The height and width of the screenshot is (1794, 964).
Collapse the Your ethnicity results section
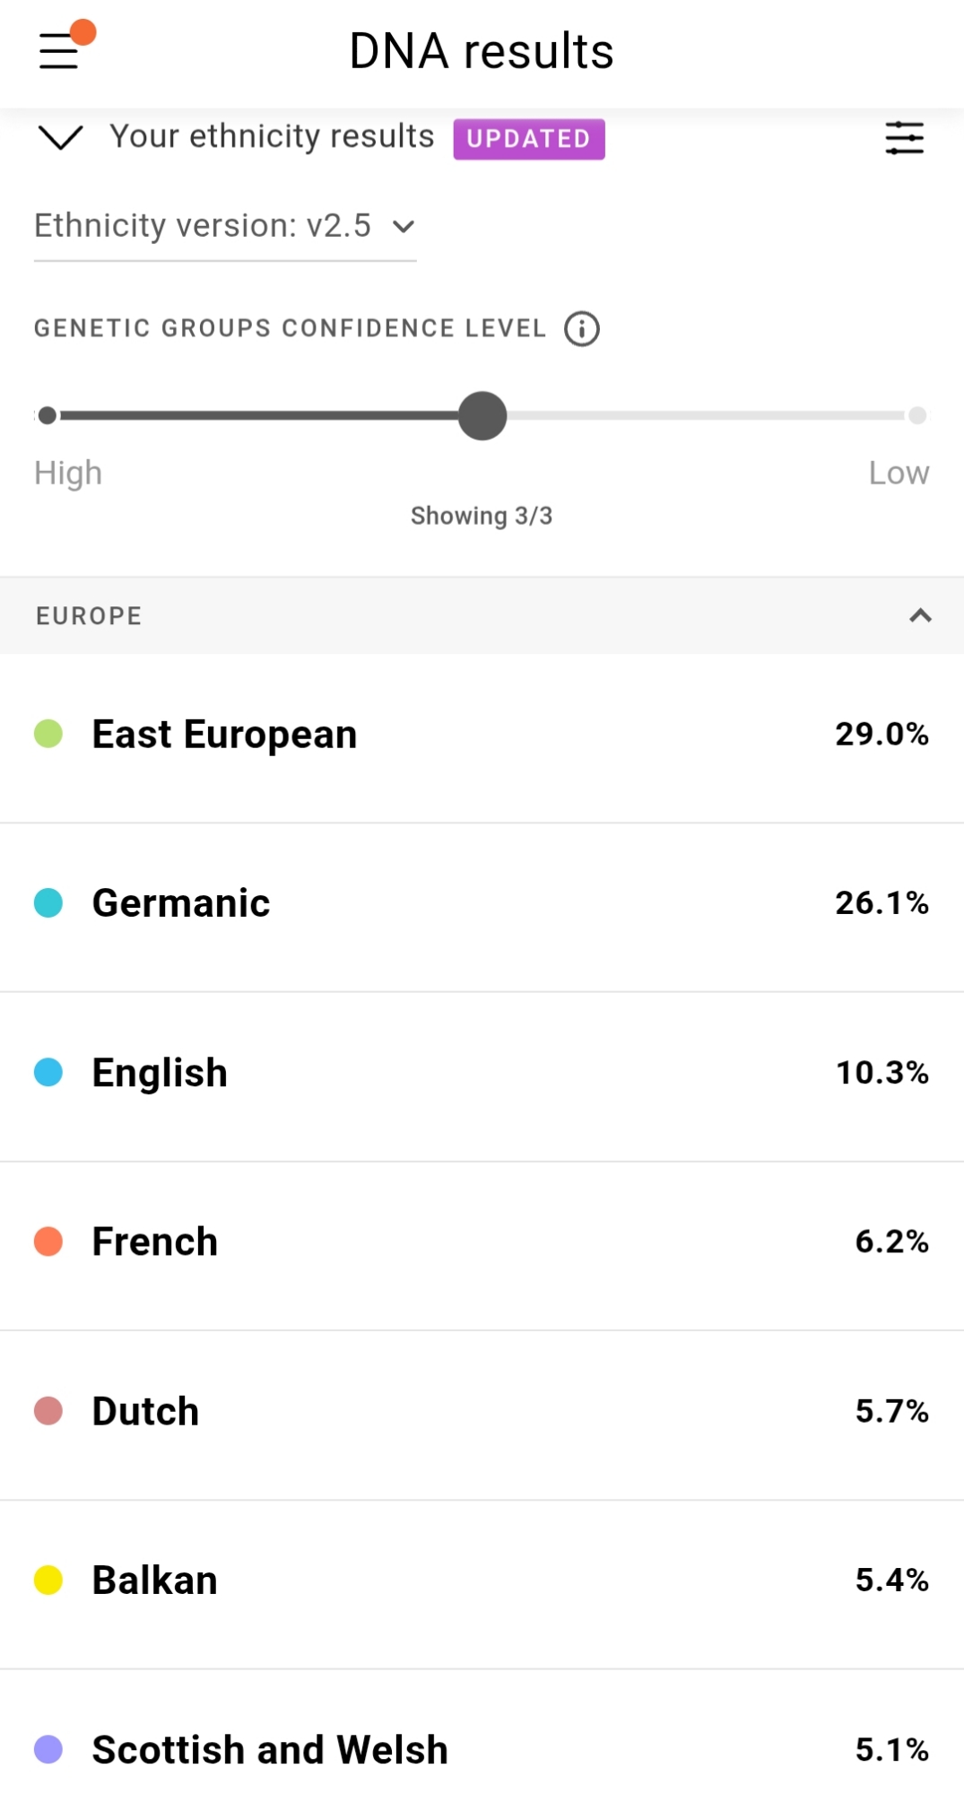tap(61, 137)
